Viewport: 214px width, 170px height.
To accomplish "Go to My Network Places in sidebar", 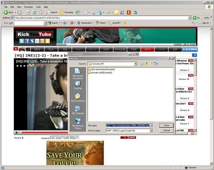I will coord(78,124).
